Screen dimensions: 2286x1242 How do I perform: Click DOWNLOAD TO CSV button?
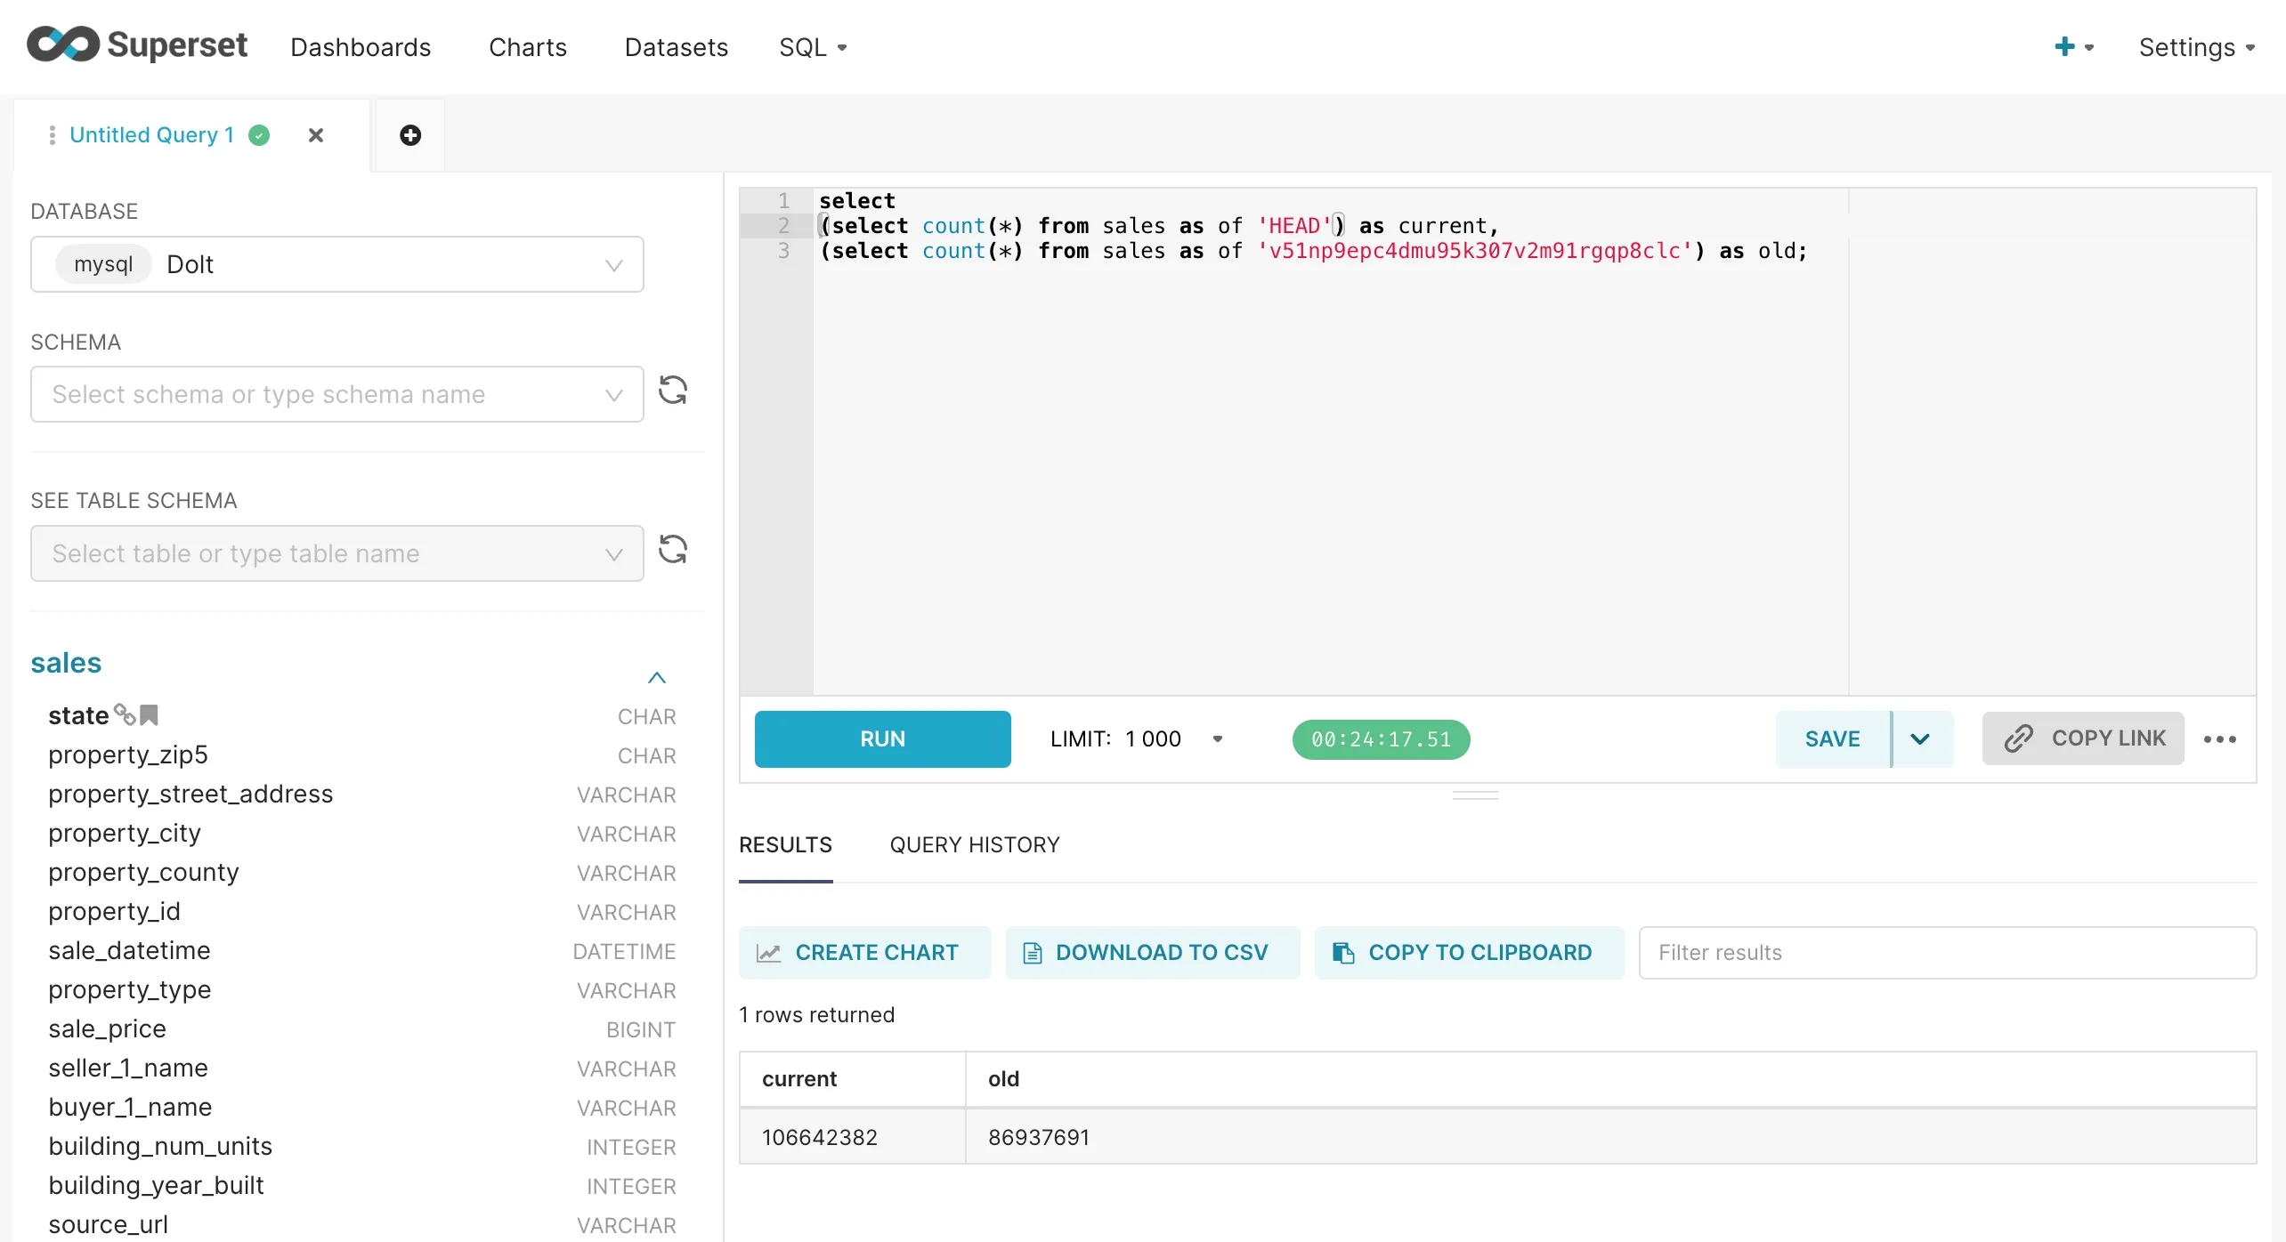(1153, 953)
